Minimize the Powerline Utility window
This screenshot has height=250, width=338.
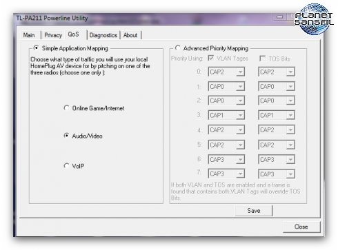[279, 17]
